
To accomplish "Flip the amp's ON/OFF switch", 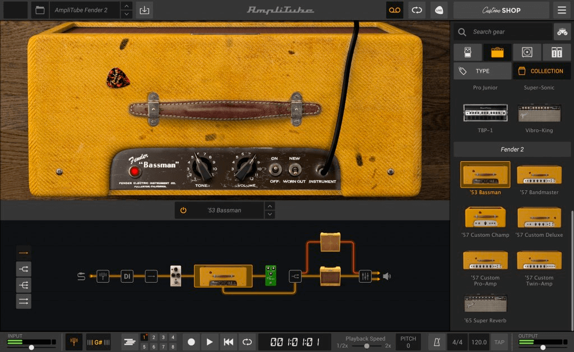I will [x=275, y=169].
